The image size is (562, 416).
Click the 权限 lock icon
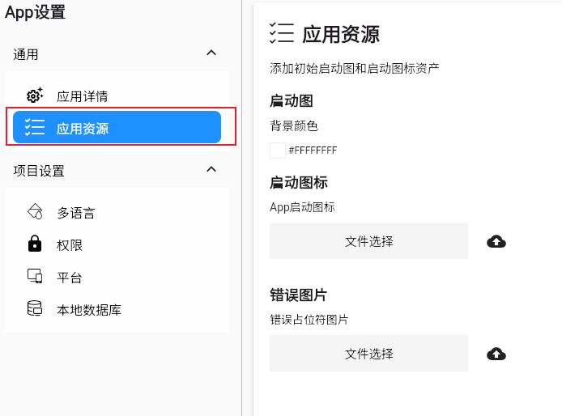[35, 244]
